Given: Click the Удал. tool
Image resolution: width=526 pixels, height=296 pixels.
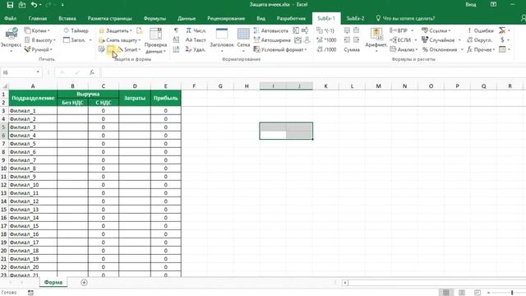Looking at the screenshot, I should (x=196, y=49).
